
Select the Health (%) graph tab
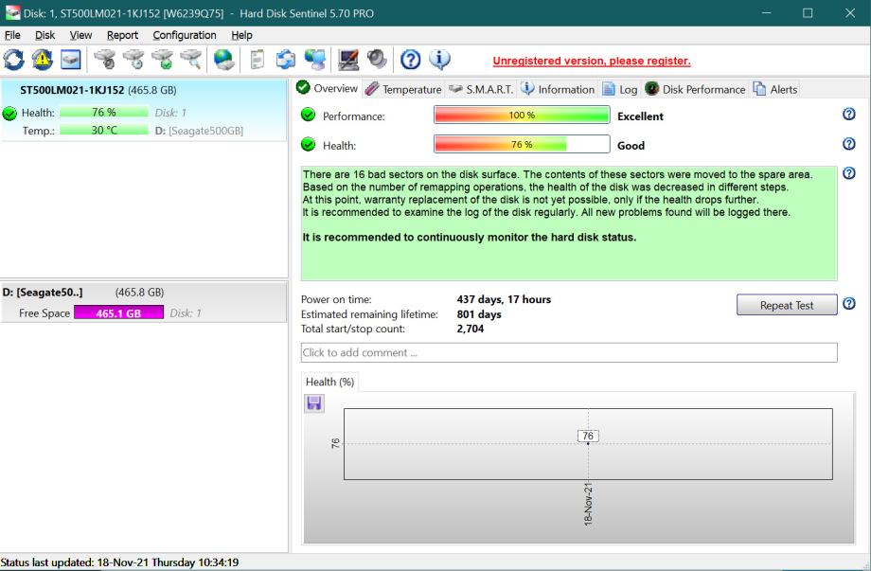pyautogui.click(x=330, y=382)
